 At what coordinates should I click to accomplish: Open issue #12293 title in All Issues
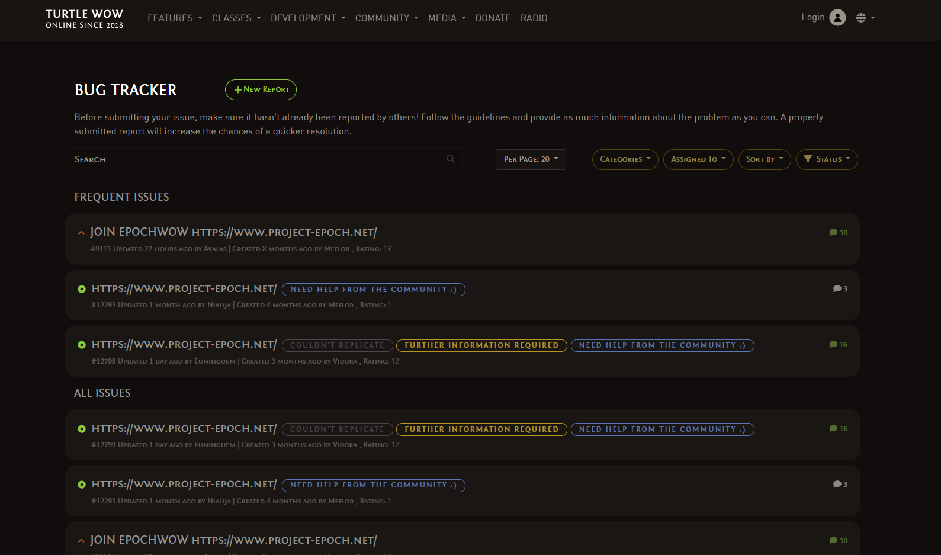(184, 484)
